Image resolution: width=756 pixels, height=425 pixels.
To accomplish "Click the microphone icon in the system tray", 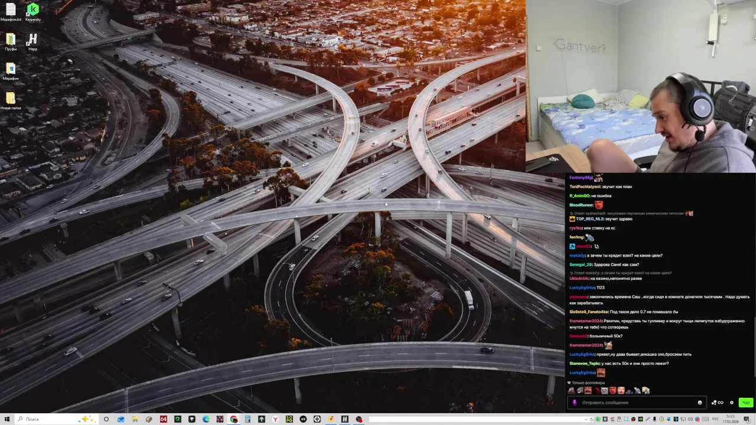I will click(654, 419).
